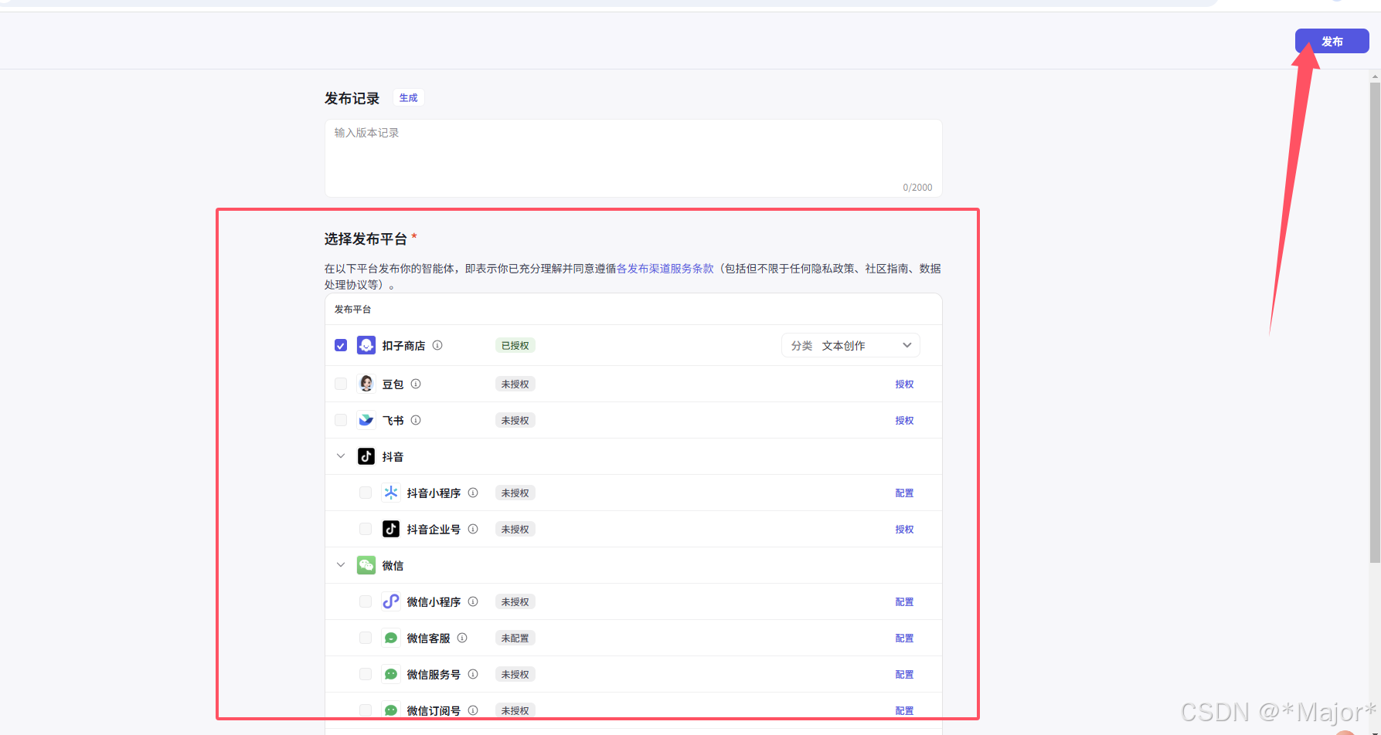Open info tooltip beside 抖音企业号
Viewport: 1381px width, 735px height.
473,529
